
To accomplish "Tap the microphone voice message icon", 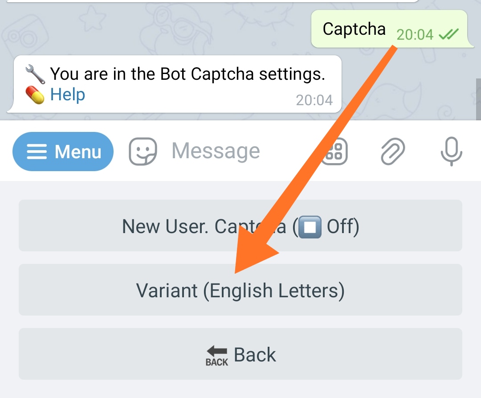I will click(x=452, y=152).
